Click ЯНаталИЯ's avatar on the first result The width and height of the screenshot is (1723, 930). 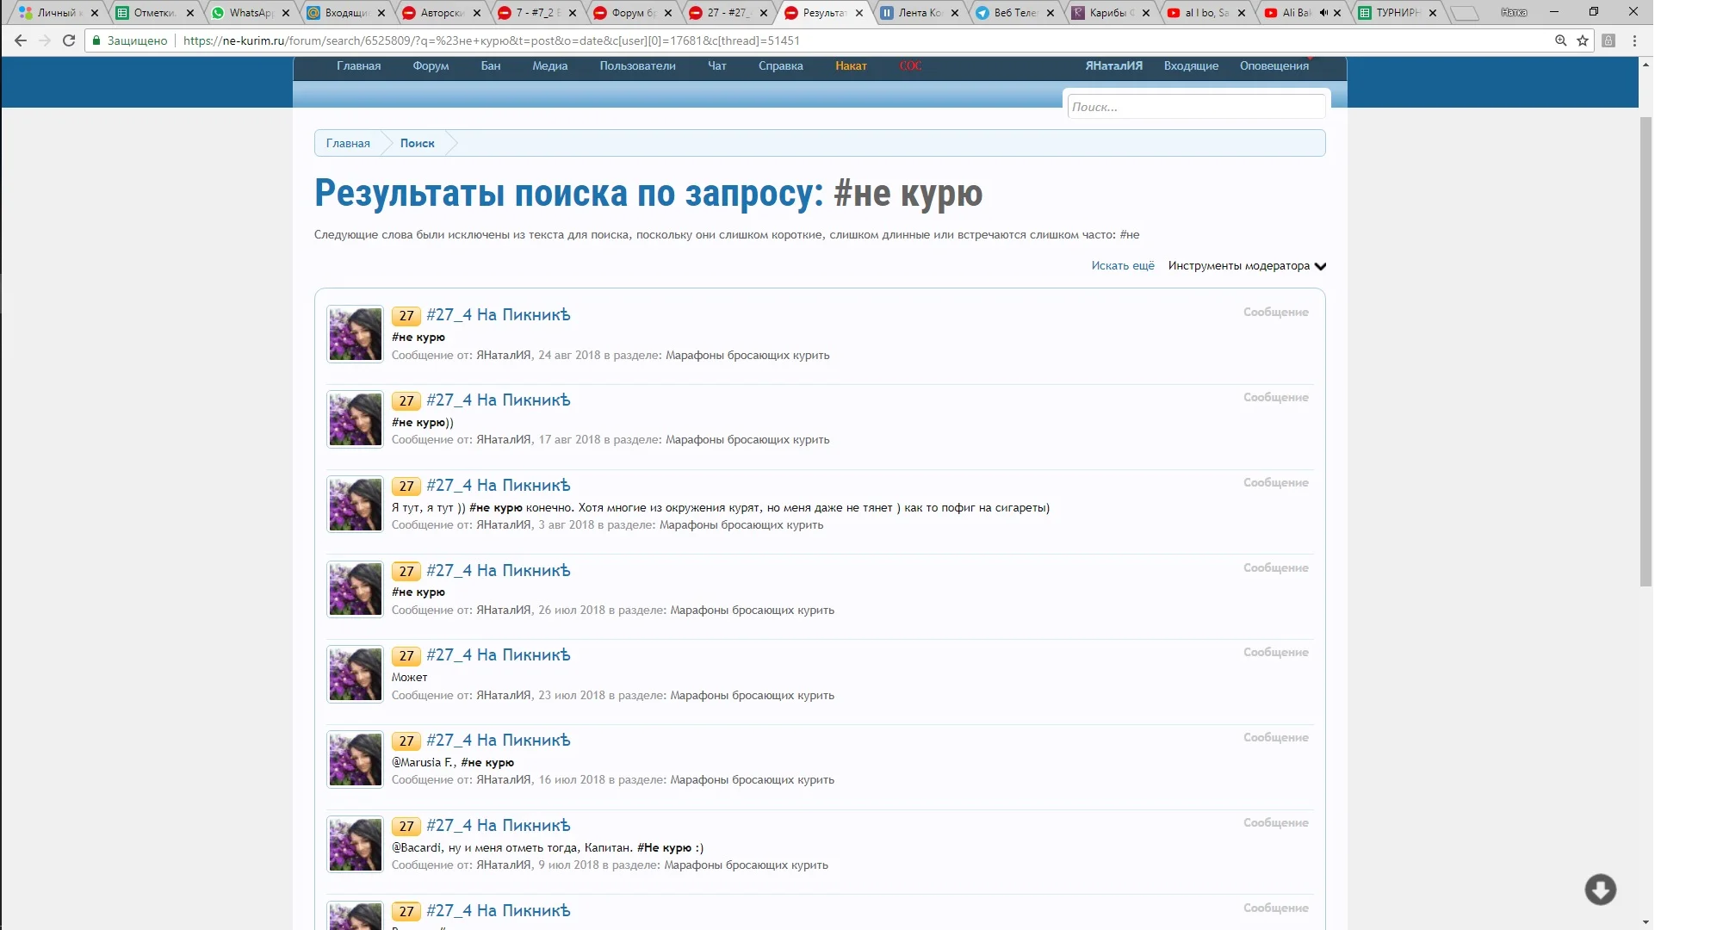pyautogui.click(x=354, y=334)
